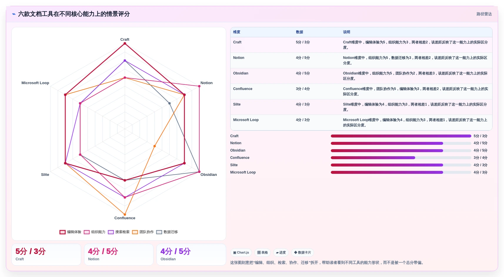The image size is (504, 277).
Task: Toggle the 团队协作 legend item
Action: coord(143,232)
